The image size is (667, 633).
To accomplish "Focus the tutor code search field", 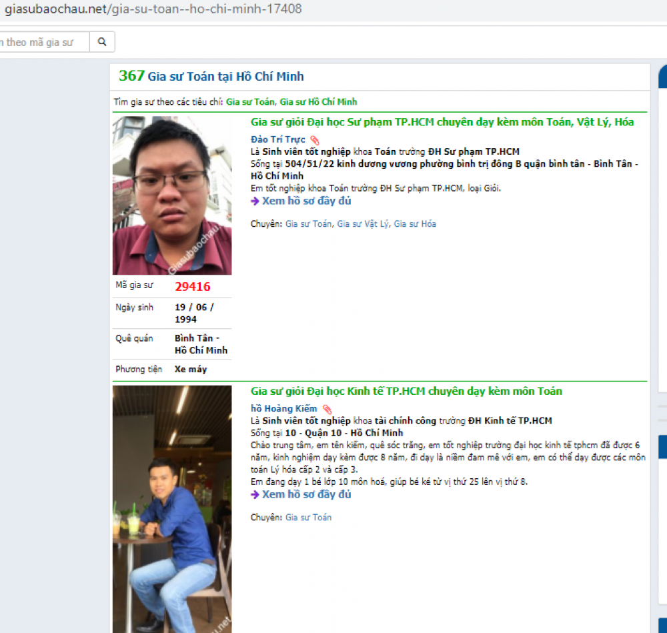I will [x=43, y=42].
